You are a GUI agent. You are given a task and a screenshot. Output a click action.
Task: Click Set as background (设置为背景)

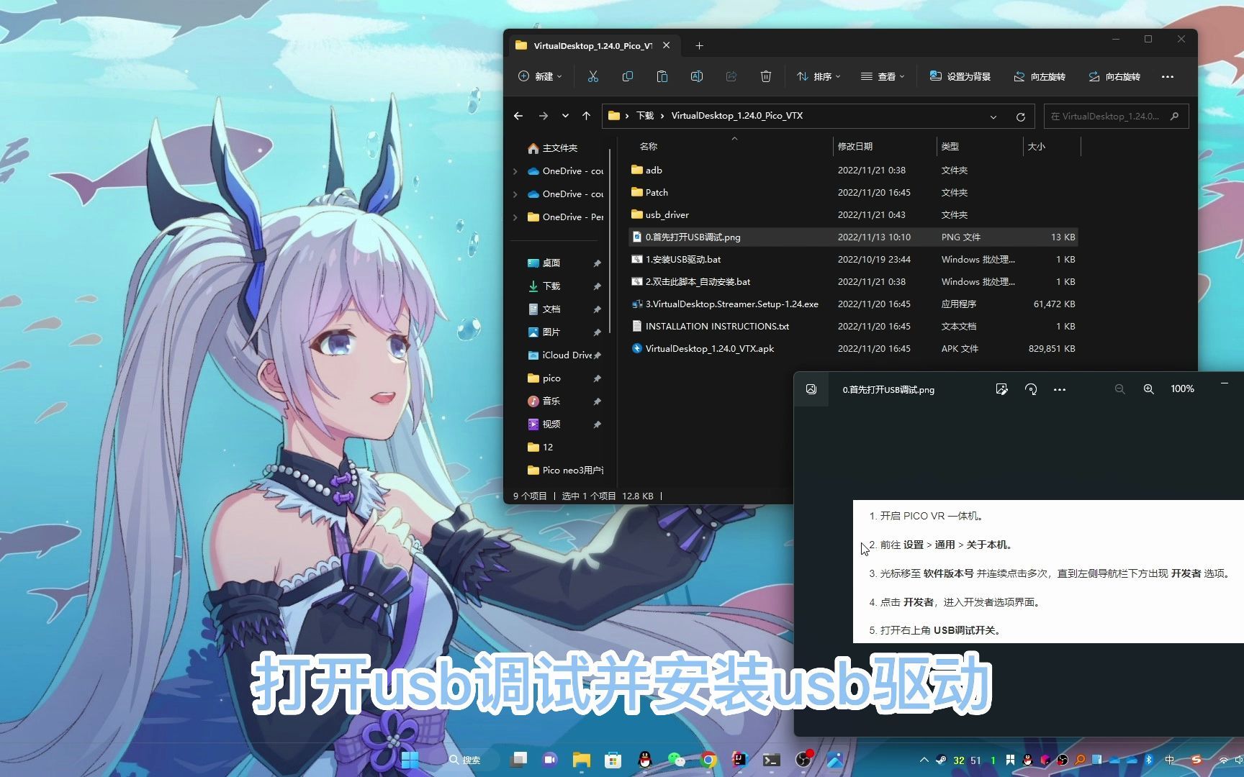(960, 76)
